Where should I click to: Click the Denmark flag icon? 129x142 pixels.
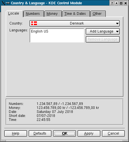34,23
